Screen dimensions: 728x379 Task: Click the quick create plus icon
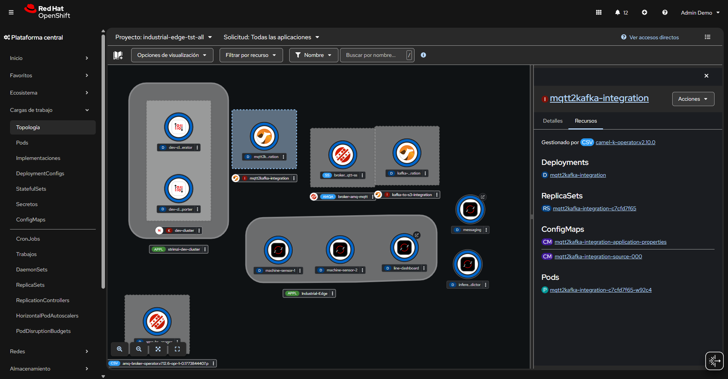[645, 12]
